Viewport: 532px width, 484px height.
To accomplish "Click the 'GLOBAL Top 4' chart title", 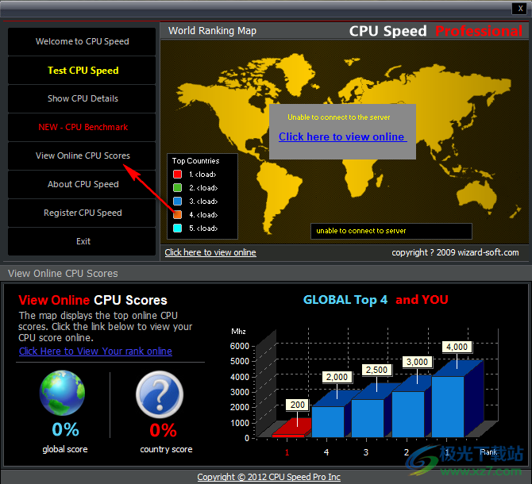I will (345, 300).
